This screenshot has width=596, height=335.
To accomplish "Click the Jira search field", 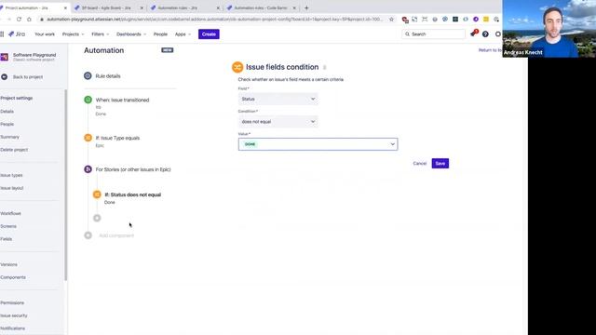I will 433,34.
